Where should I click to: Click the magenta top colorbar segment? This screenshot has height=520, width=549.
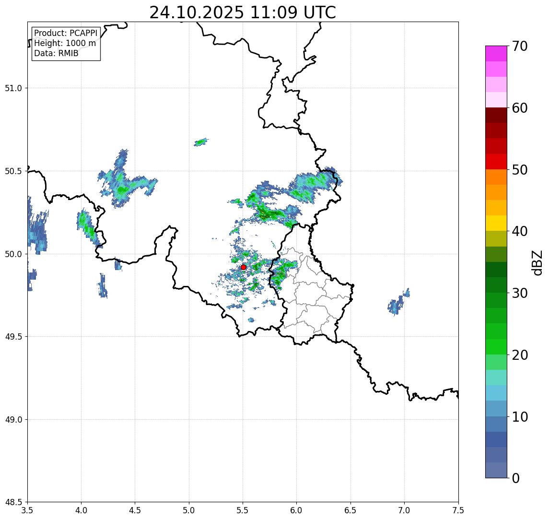(x=496, y=54)
